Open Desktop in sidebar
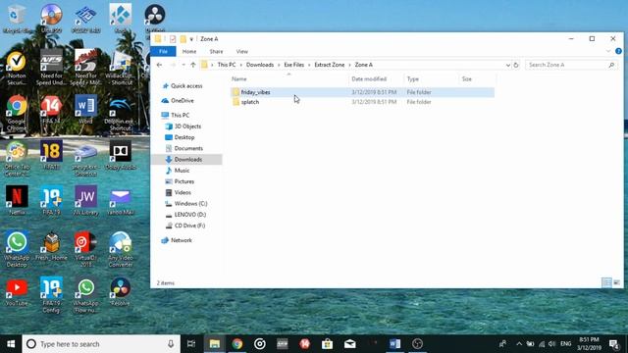 (x=180, y=137)
